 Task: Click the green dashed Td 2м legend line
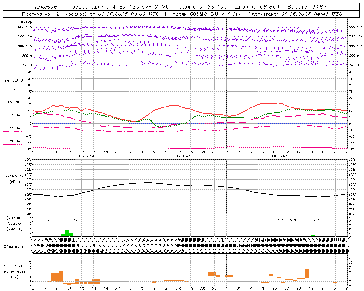[13, 105]
